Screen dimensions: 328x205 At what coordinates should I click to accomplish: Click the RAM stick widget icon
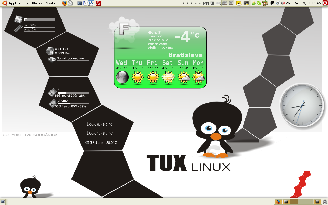tap(18, 28)
